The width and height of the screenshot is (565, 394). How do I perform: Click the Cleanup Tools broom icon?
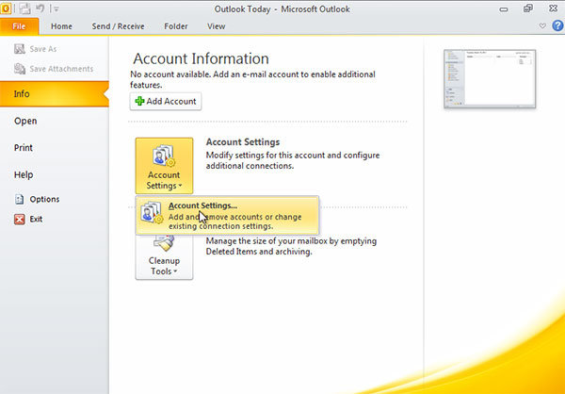(x=164, y=243)
